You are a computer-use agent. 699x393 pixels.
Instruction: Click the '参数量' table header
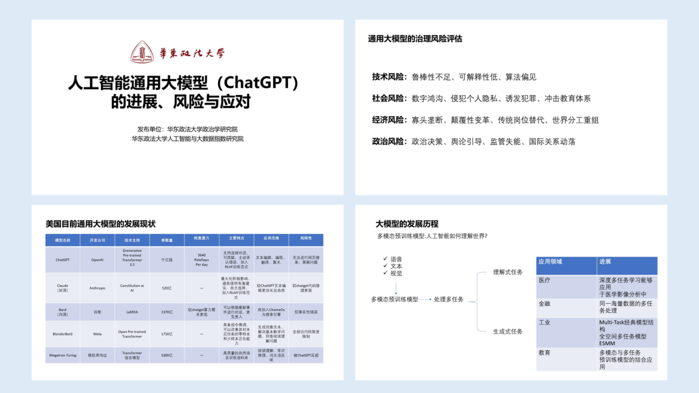click(x=167, y=240)
